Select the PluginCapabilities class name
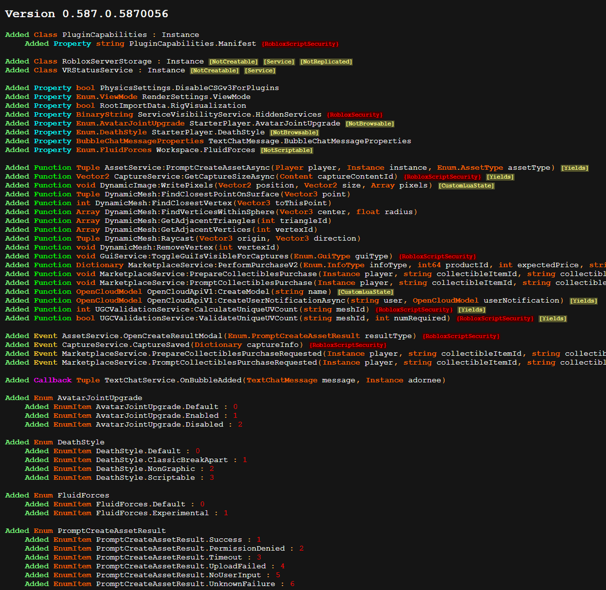 point(105,35)
